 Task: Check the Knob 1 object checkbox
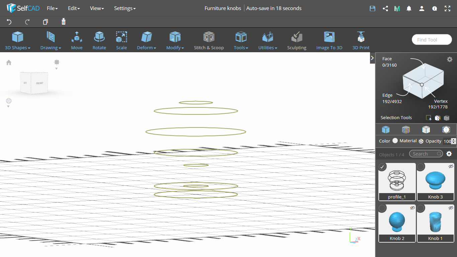pyautogui.click(x=421, y=208)
